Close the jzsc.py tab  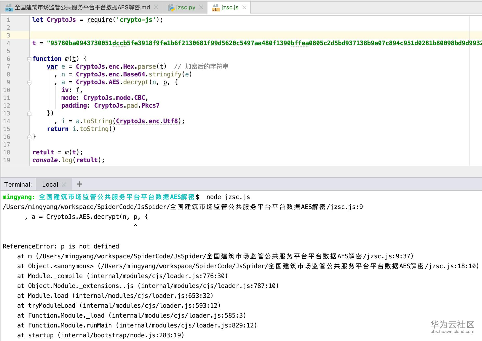201,7
